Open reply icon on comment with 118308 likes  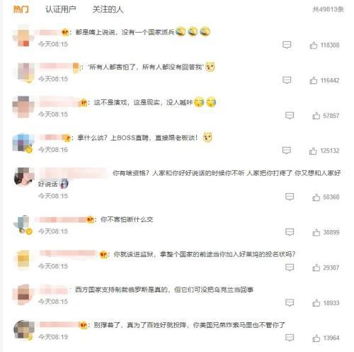pyautogui.click(x=287, y=45)
